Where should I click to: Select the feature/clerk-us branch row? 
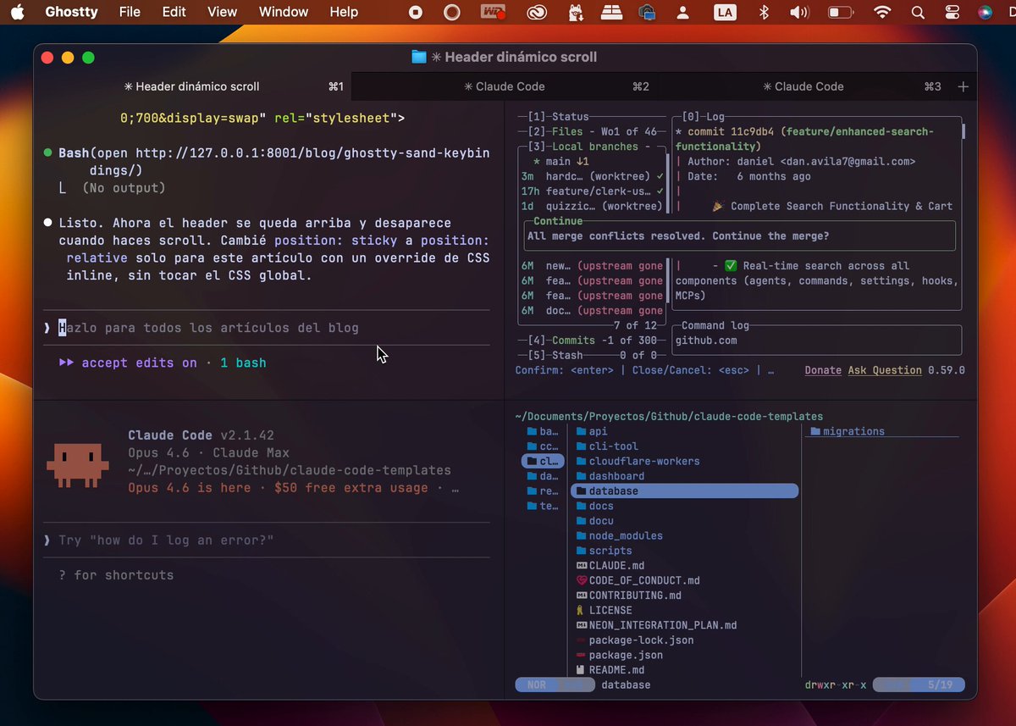[593, 191]
